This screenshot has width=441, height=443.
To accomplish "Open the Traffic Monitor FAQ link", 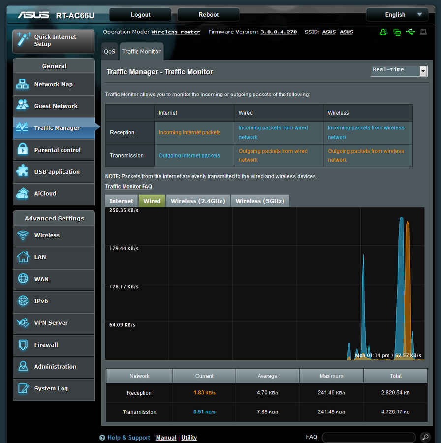I will point(128,186).
